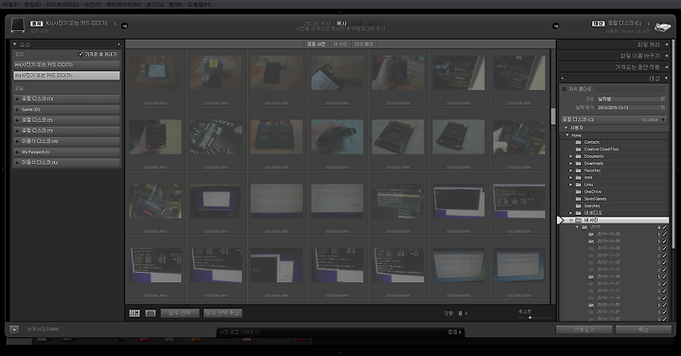This screenshot has height=356, width=681.
Task: Click the Saved Games folder icon
Action: point(578,199)
